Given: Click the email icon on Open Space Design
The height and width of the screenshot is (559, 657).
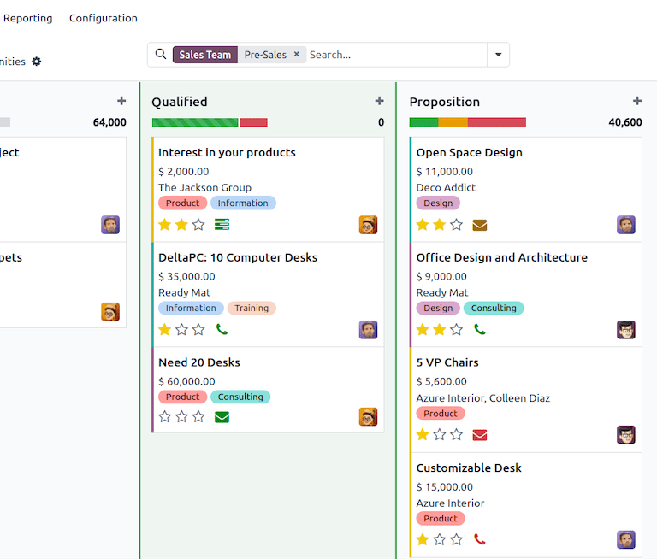Looking at the screenshot, I should click(480, 225).
